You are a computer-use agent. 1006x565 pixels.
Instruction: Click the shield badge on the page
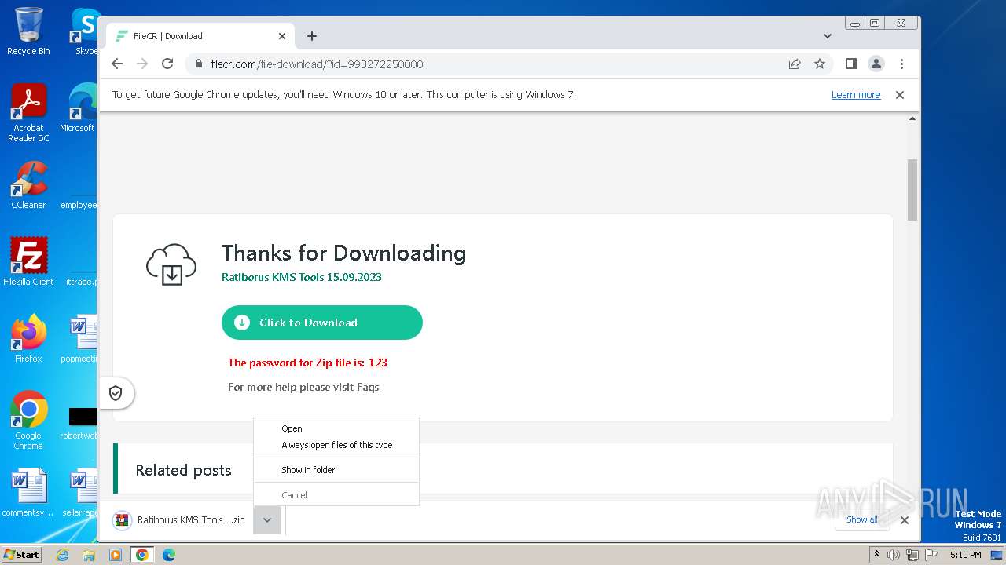click(x=116, y=393)
